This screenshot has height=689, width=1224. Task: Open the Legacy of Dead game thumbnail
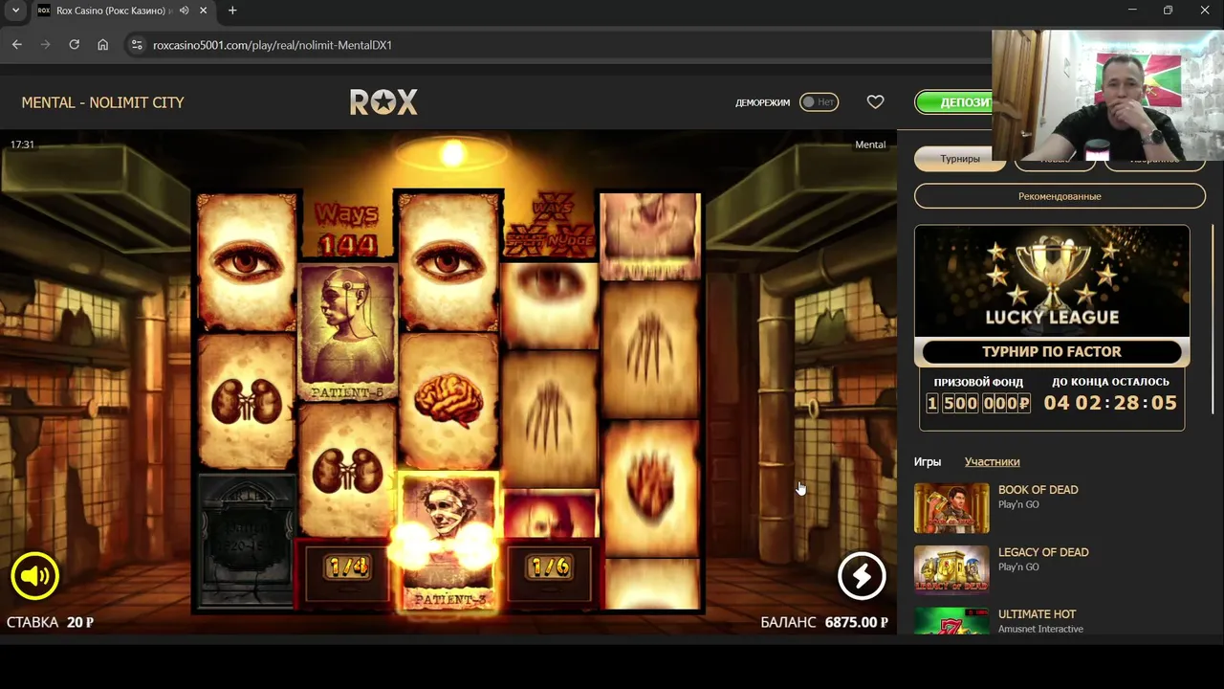[x=951, y=570]
